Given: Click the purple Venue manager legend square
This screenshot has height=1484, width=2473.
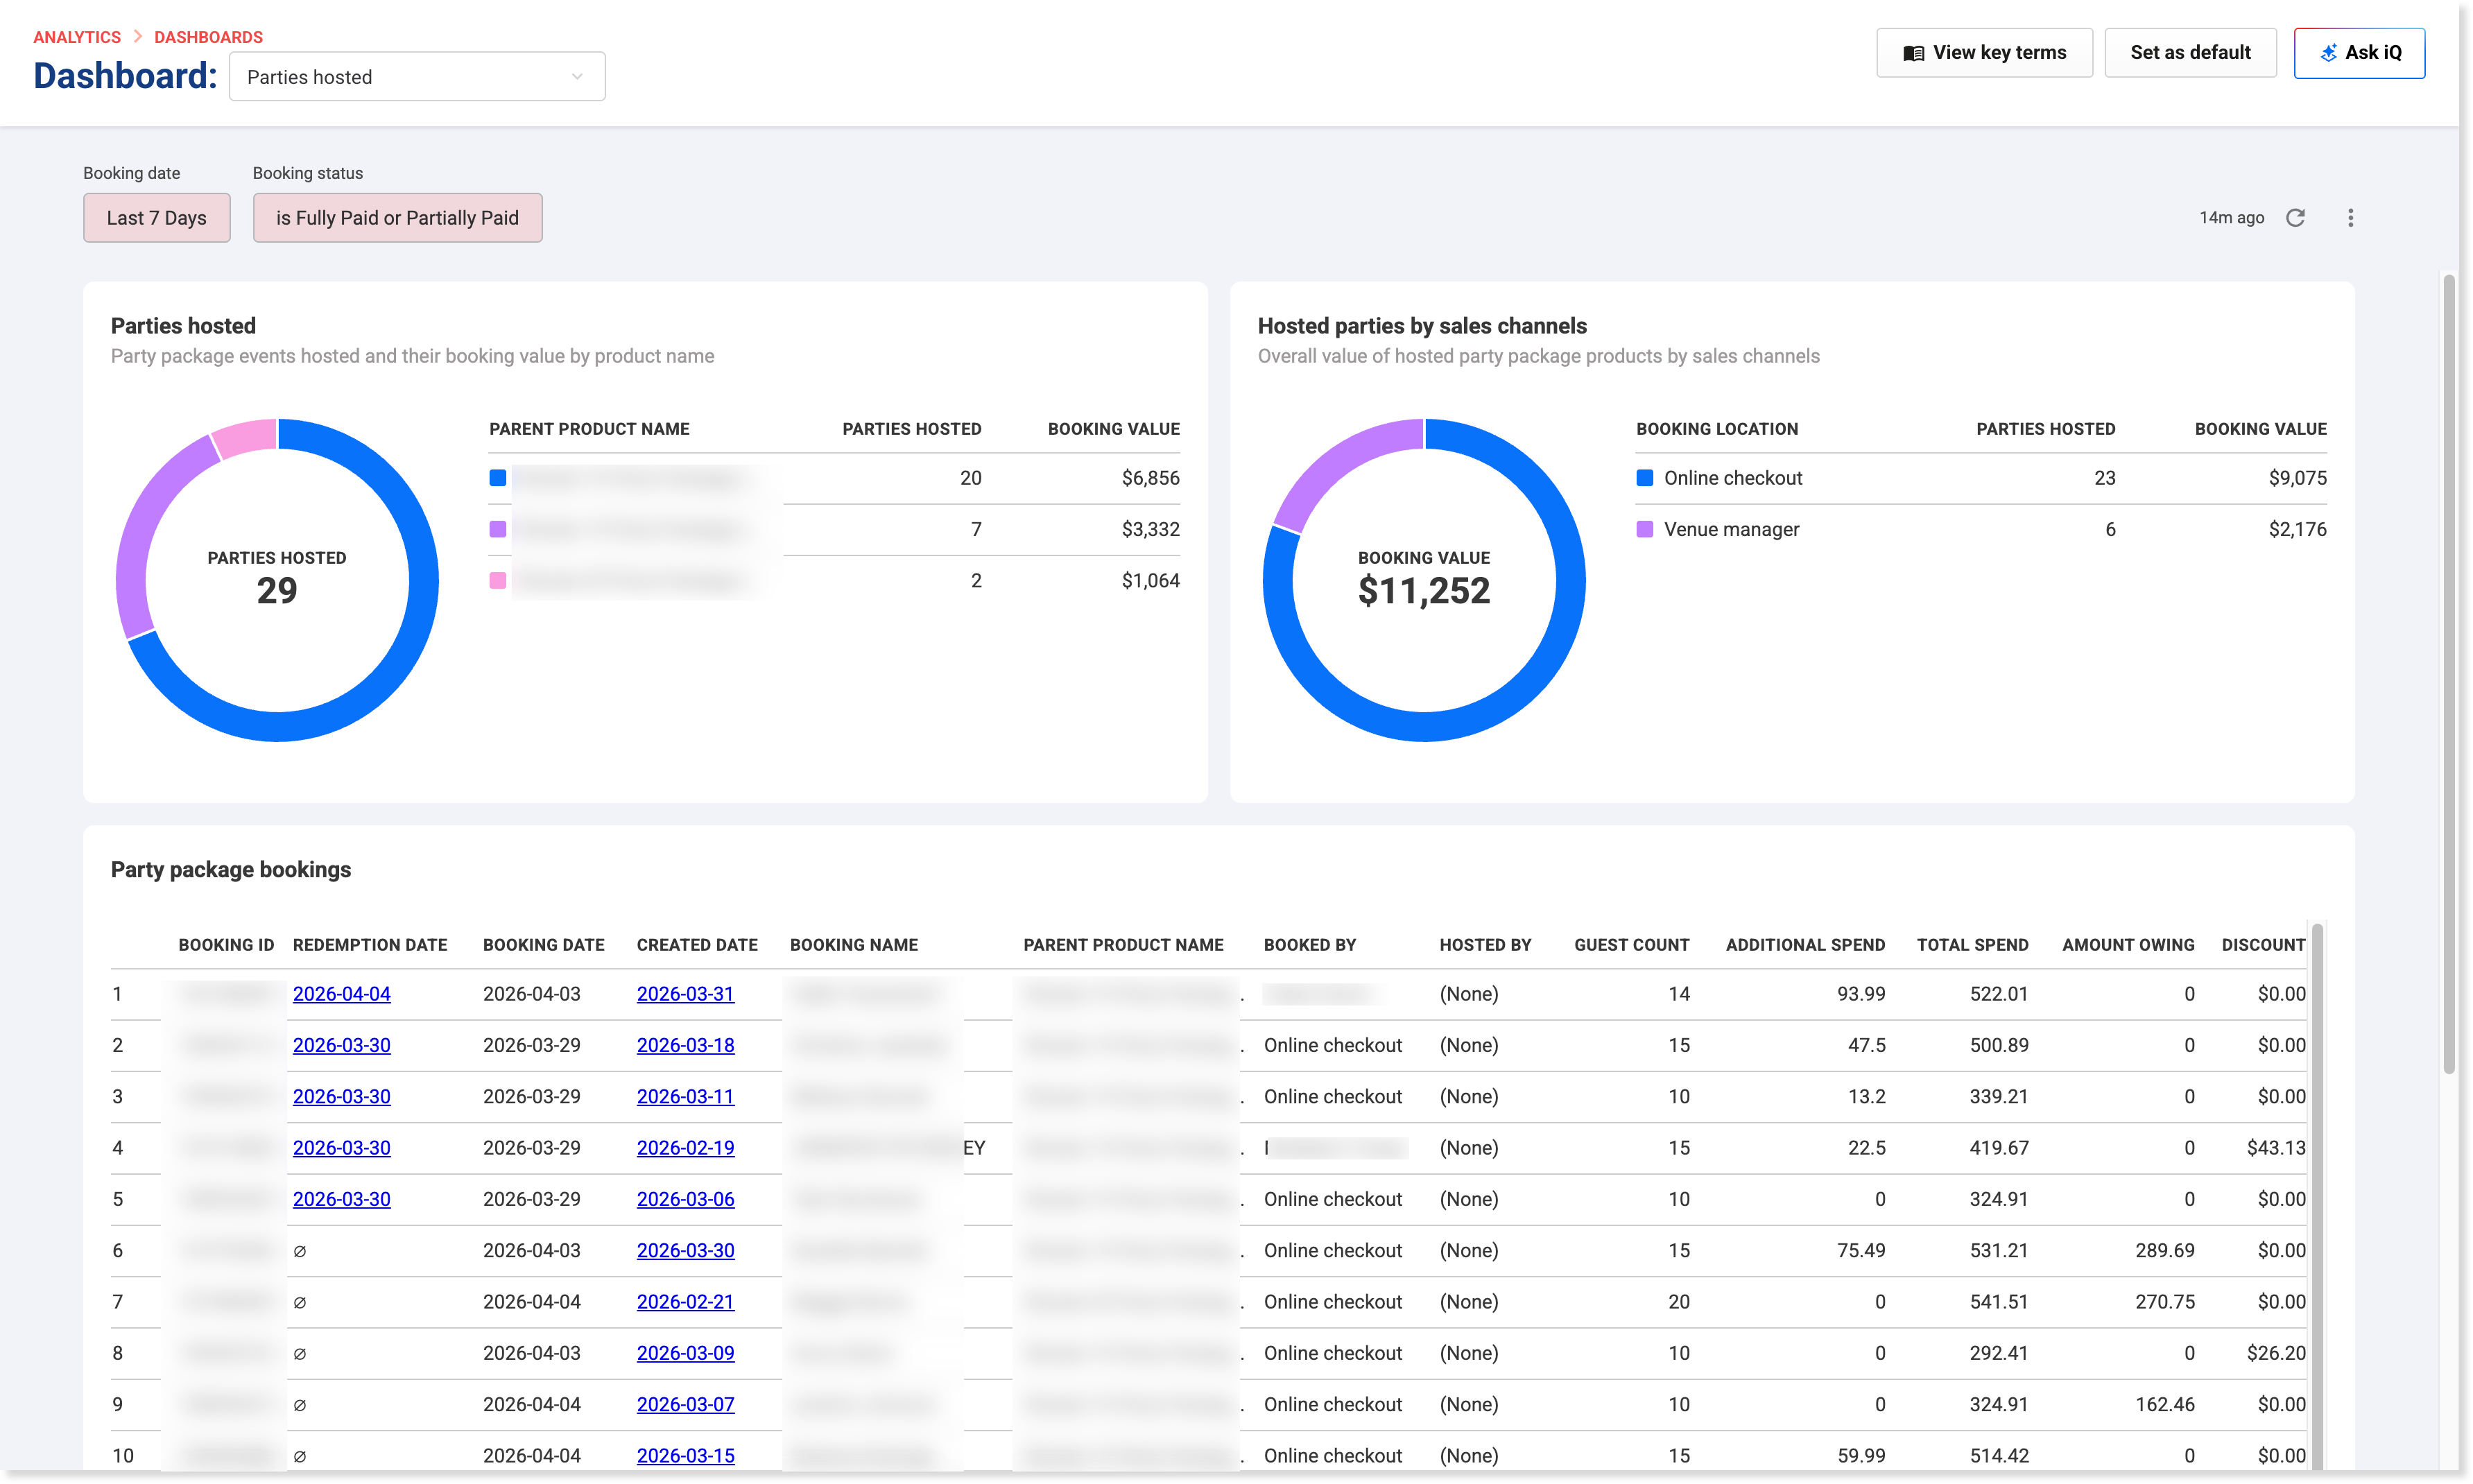Looking at the screenshot, I should point(1644,529).
